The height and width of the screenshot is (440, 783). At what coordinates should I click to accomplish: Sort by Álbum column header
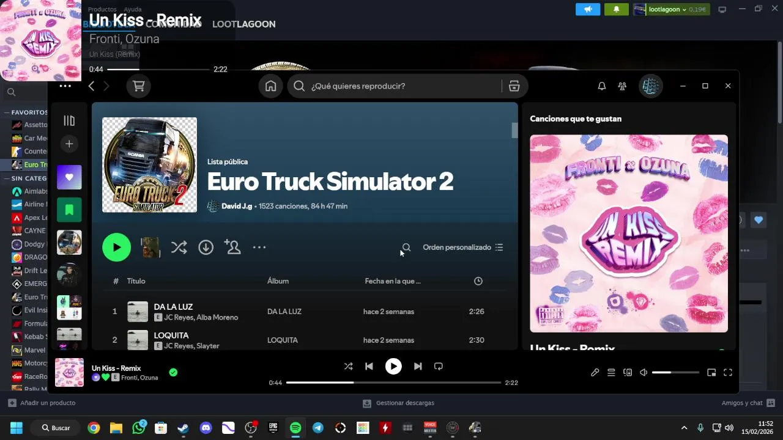coord(278,281)
